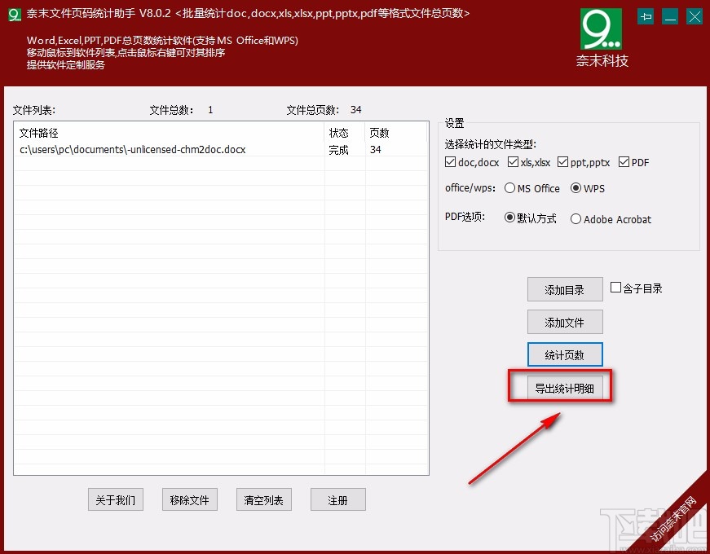Click the 添加文件 button
710x554 pixels.
click(565, 322)
